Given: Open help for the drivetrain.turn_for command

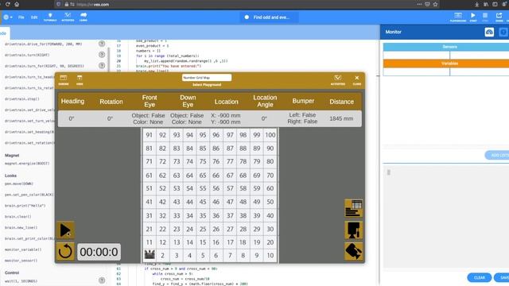Looking at the screenshot, I should click(102, 65).
